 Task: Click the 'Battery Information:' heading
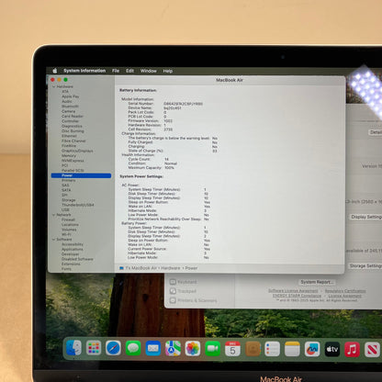(138, 90)
